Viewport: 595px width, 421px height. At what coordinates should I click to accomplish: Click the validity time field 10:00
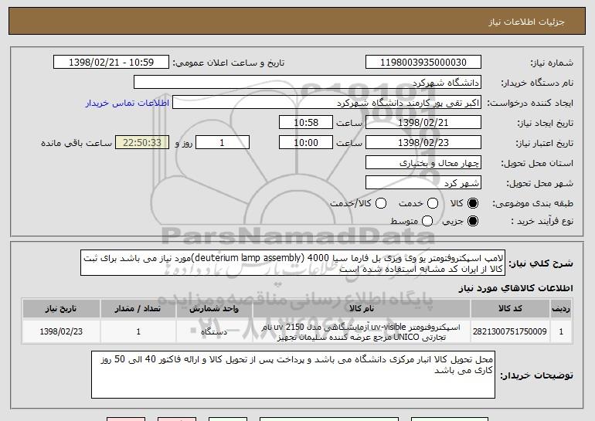[306, 143]
